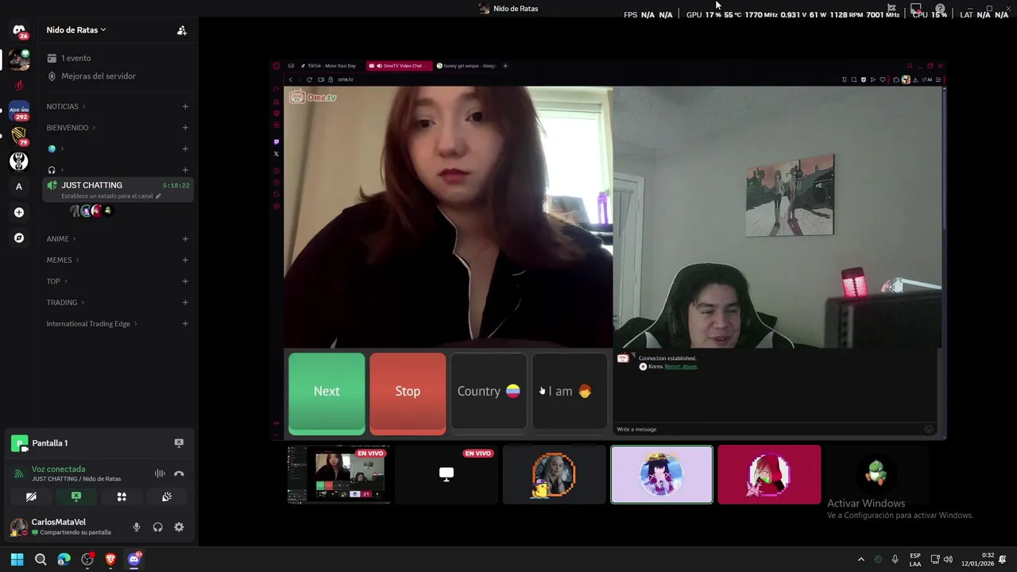Open the soundboard button

coord(167,497)
